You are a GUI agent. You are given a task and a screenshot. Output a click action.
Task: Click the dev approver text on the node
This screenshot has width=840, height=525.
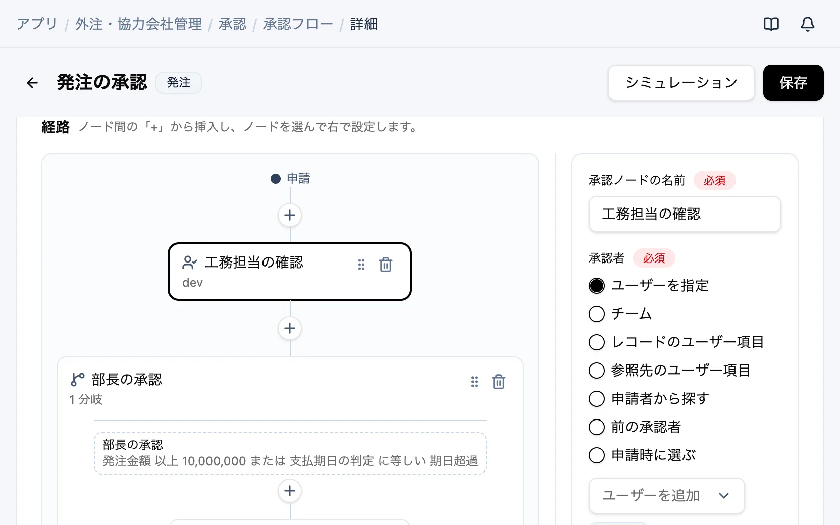[192, 283]
